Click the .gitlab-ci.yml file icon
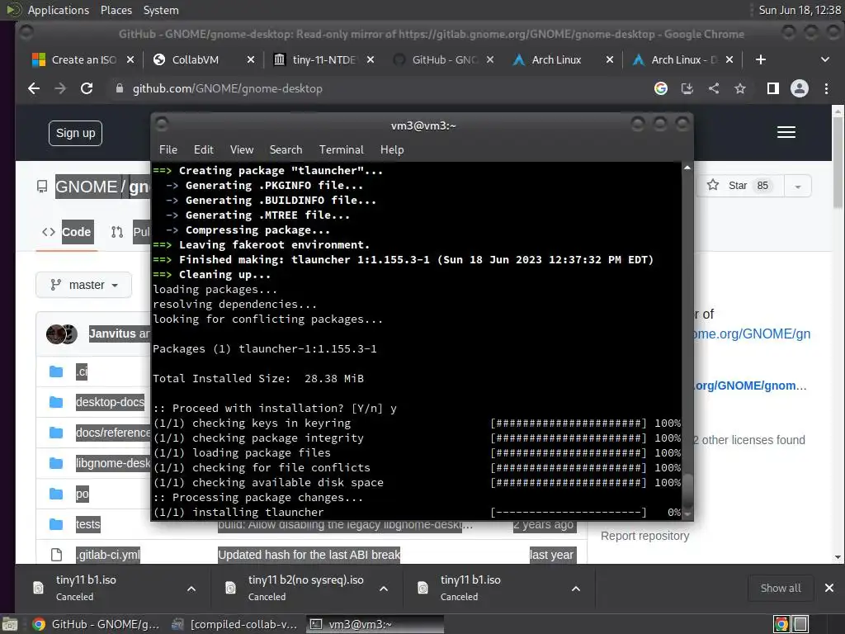The image size is (845, 634). coord(56,555)
